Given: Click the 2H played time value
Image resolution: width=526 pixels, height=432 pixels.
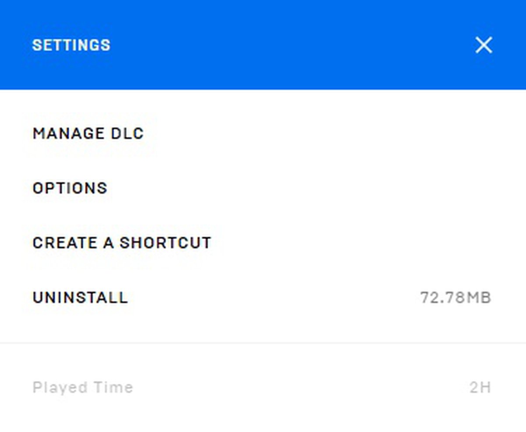Looking at the screenshot, I should coord(480,387).
